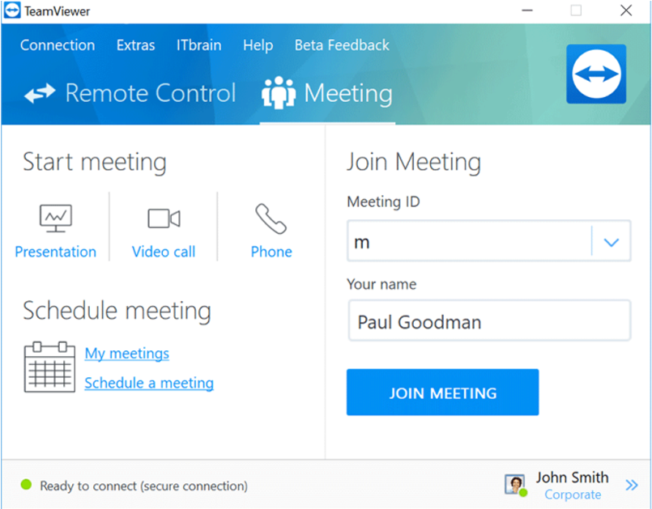Click John Smith's profile avatar
Screen dimensions: 652x509
(514, 484)
